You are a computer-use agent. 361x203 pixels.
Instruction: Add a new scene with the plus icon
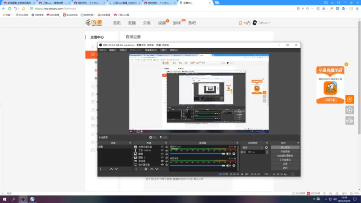click(100, 169)
